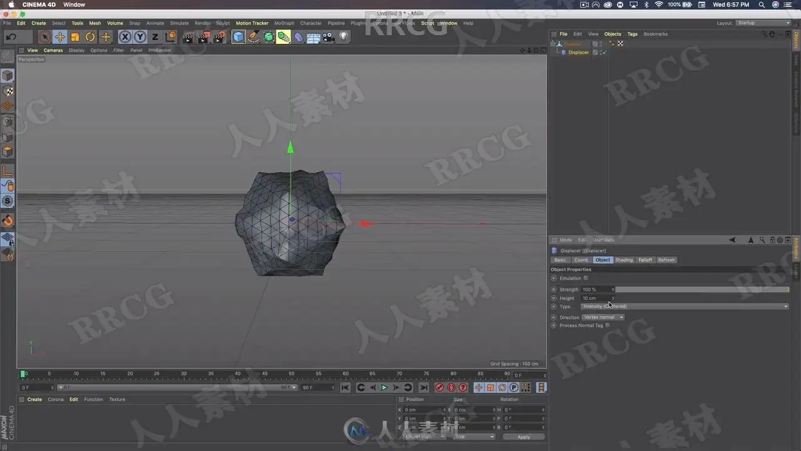Click the home icon in Objects manager
801x451 pixels.
pos(772,34)
